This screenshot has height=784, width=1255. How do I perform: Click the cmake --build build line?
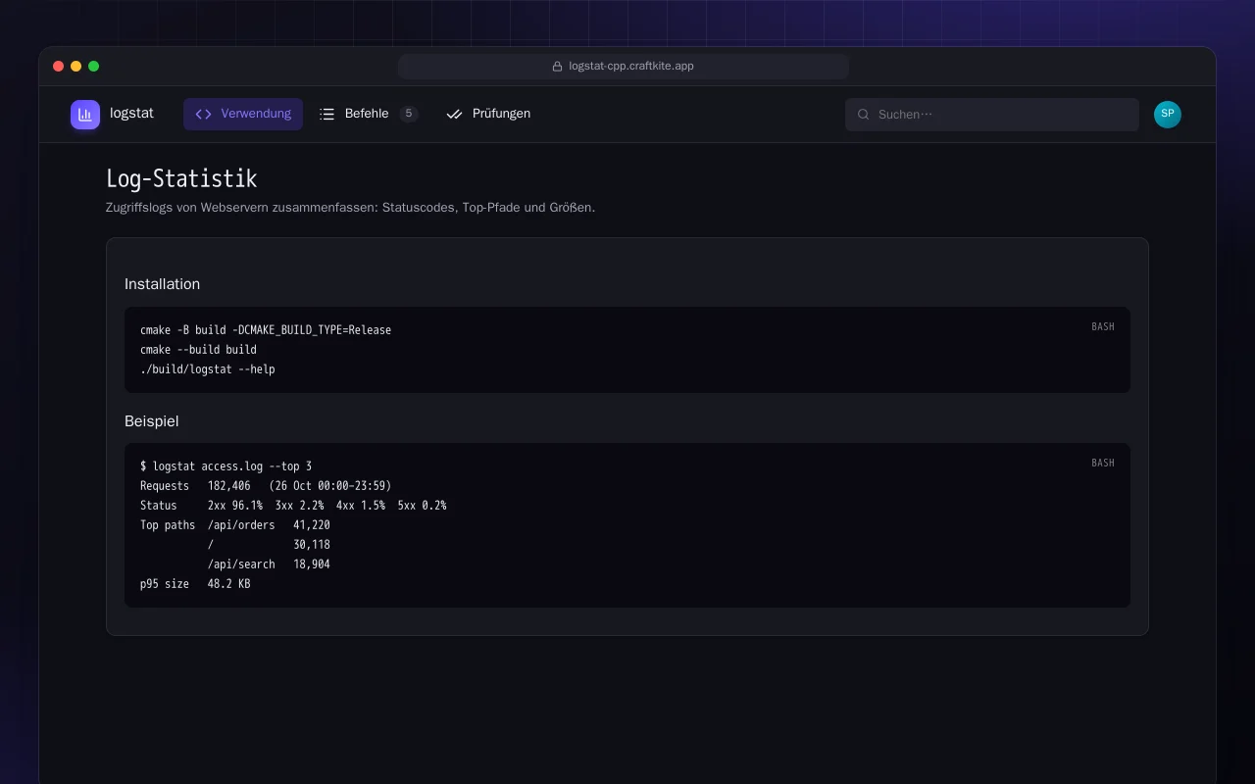coord(198,350)
